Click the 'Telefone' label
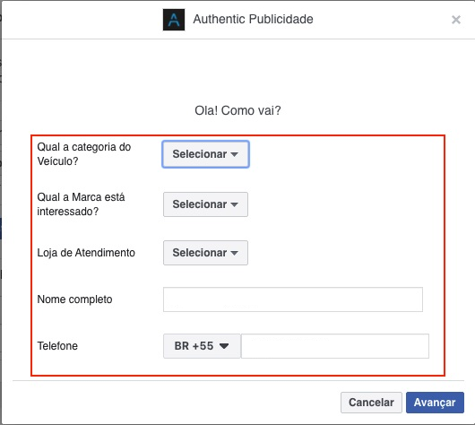This screenshot has width=475, height=425. (x=57, y=346)
